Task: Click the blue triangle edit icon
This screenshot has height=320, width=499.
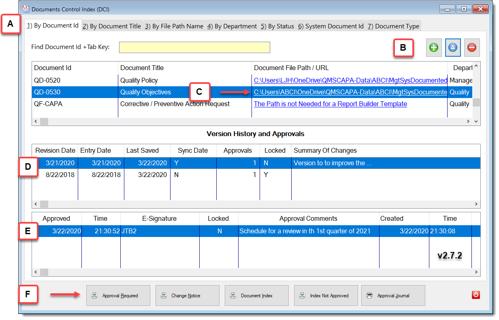Action: coord(453,47)
